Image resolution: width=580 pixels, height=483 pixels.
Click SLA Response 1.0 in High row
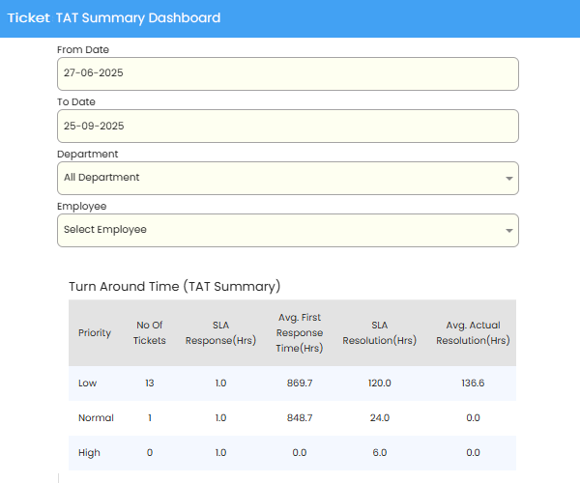tap(220, 453)
